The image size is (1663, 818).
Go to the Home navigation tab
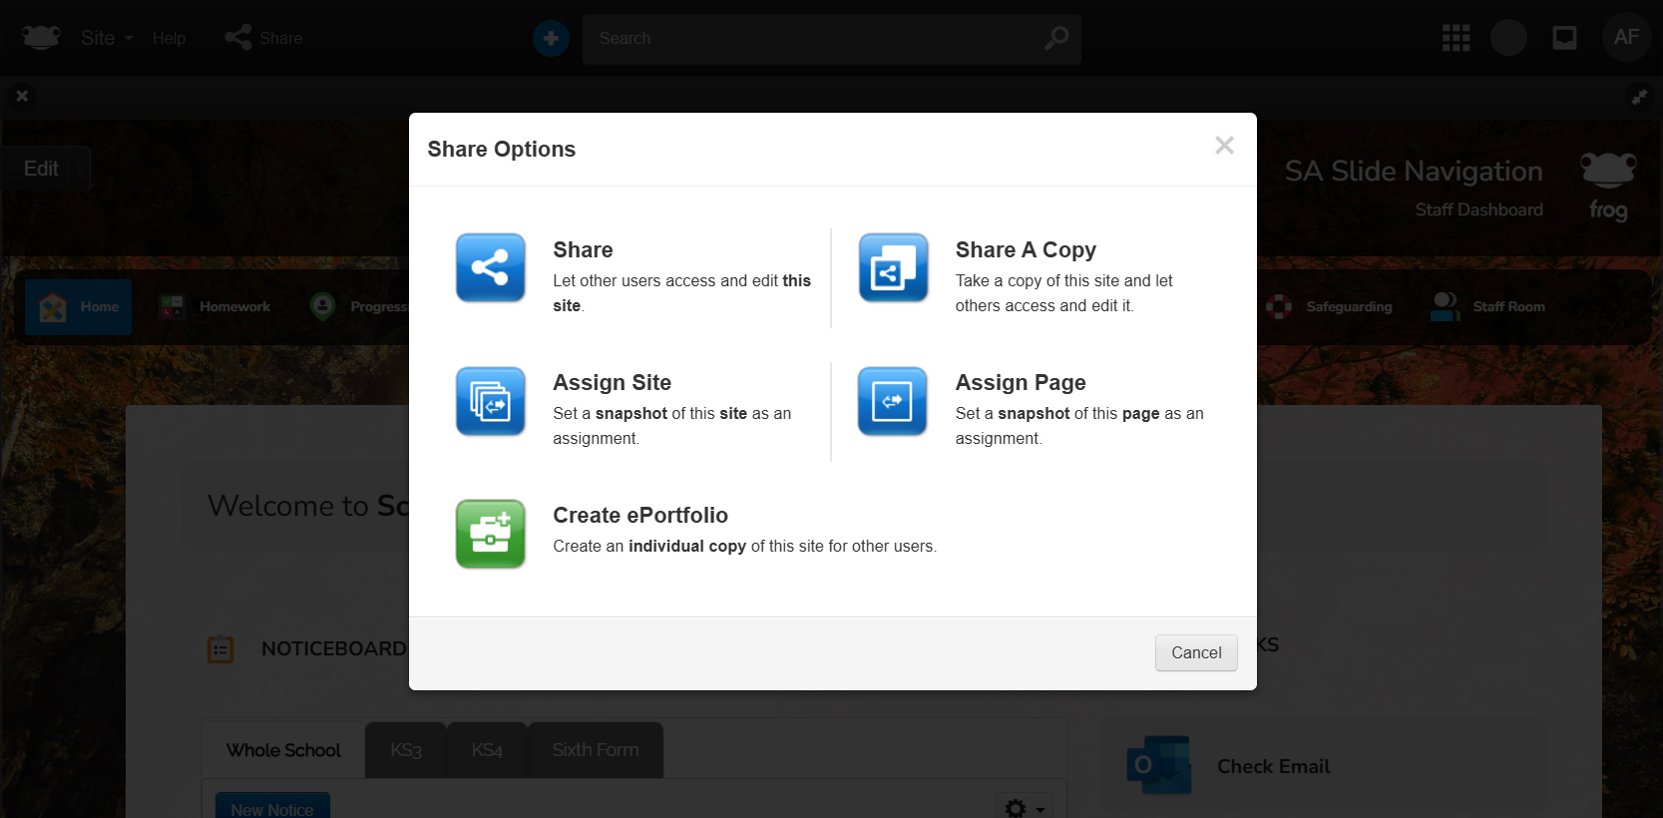click(79, 306)
